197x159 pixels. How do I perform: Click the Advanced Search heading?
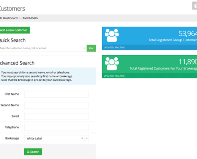tap(17, 63)
